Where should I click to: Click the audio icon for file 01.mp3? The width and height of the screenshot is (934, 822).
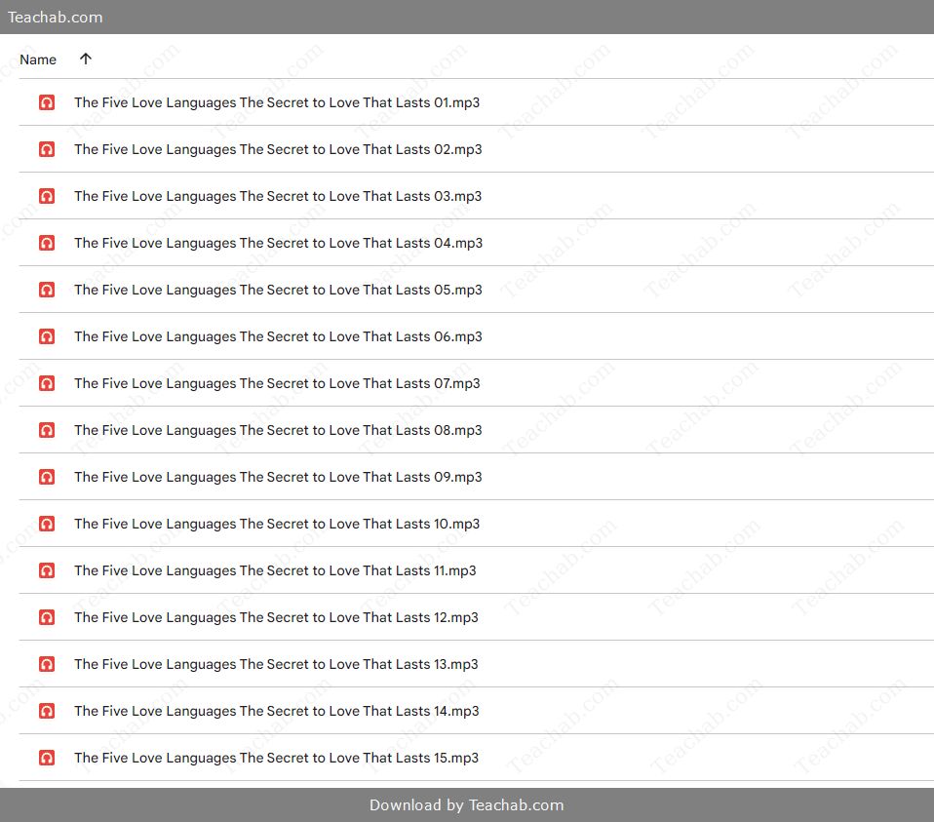pos(47,102)
